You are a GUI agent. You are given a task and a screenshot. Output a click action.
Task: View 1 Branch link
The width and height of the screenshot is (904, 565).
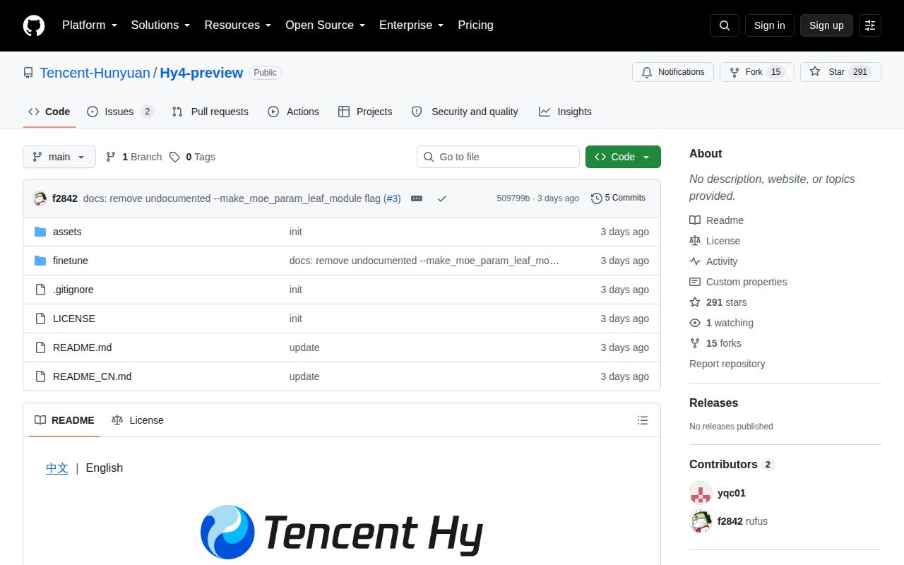pyautogui.click(x=133, y=157)
